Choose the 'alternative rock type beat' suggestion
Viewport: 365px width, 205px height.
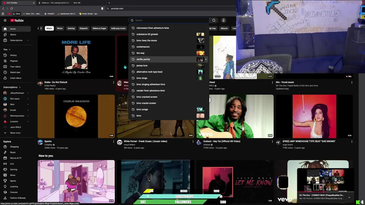[169, 72]
